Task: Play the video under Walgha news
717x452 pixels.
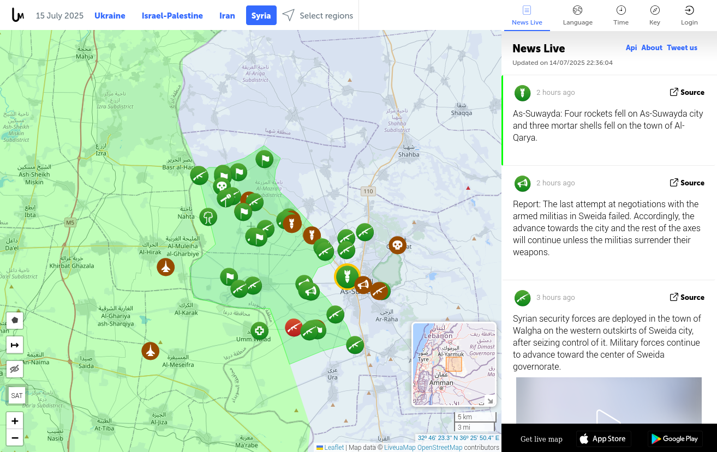Action: (608, 420)
